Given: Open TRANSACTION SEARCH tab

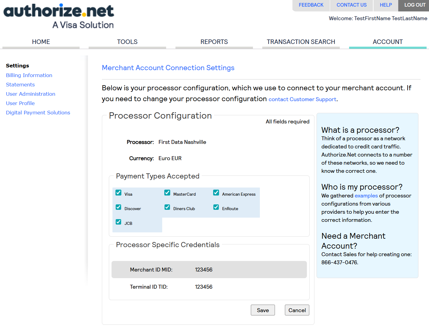Looking at the screenshot, I should point(301,42).
